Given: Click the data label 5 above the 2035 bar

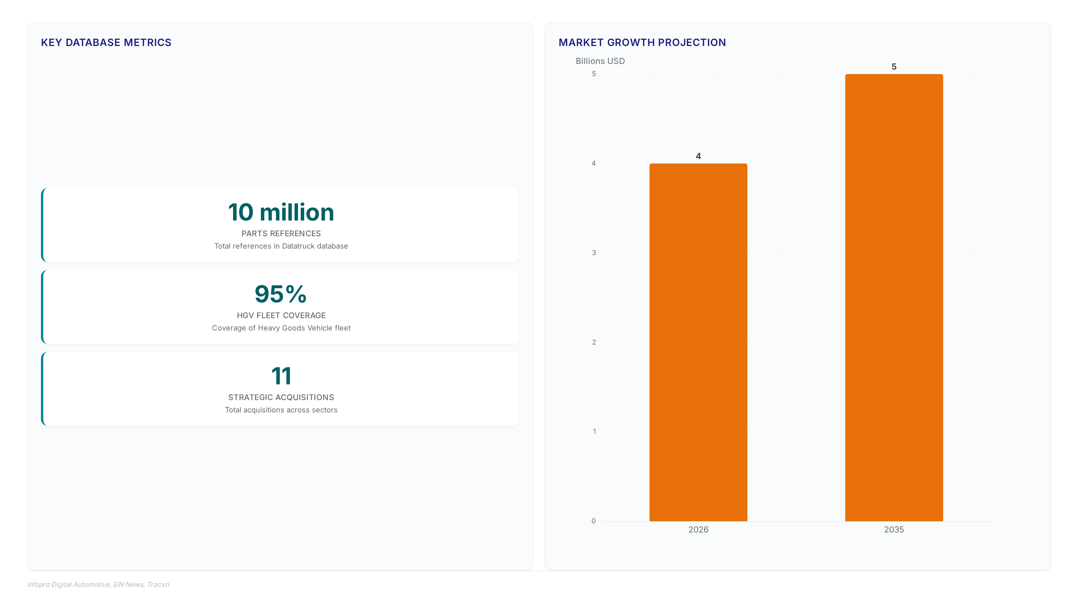Looking at the screenshot, I should (894, 67).
